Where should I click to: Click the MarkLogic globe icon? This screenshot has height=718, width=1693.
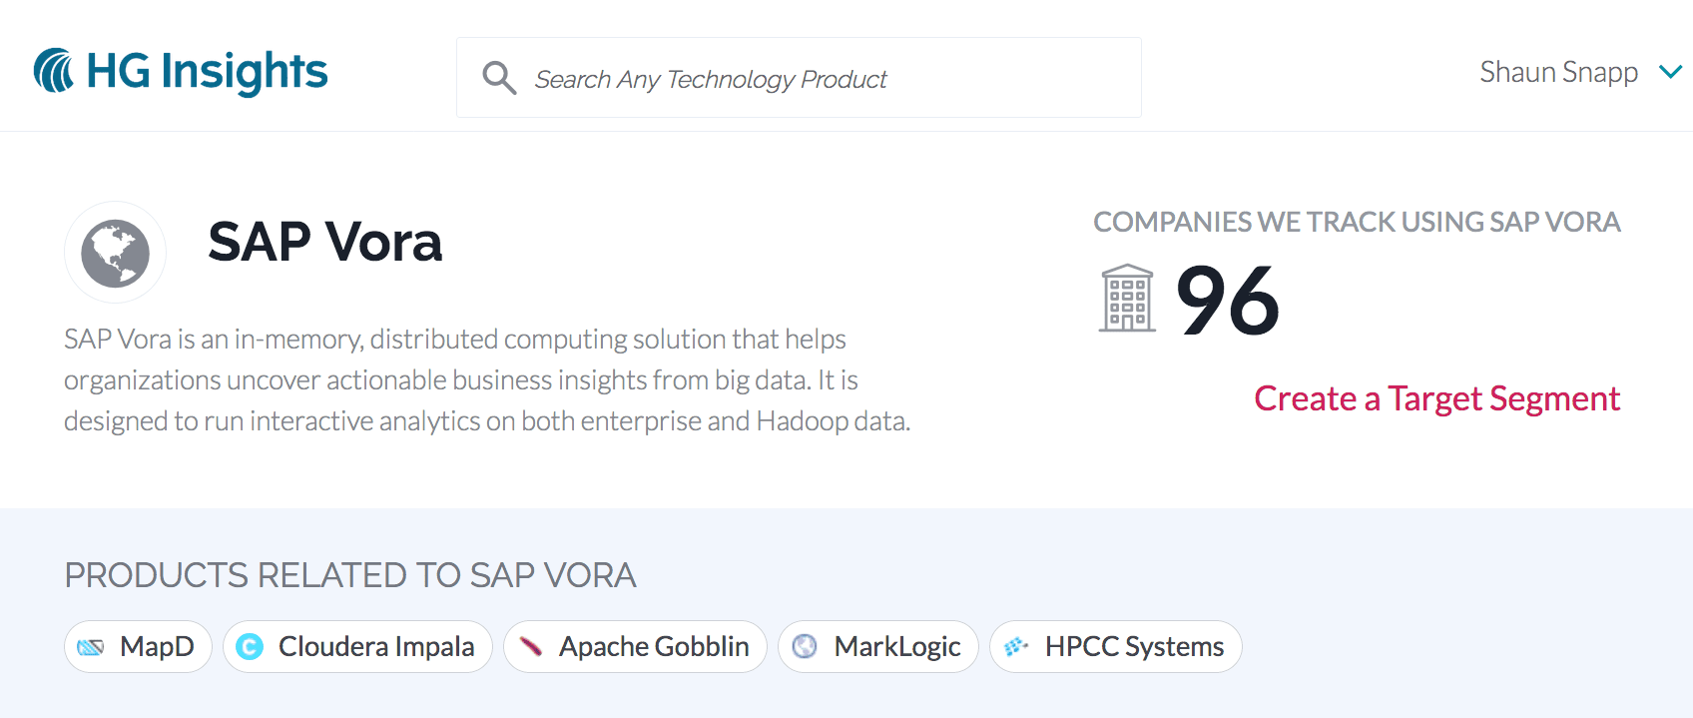point(805,647)
